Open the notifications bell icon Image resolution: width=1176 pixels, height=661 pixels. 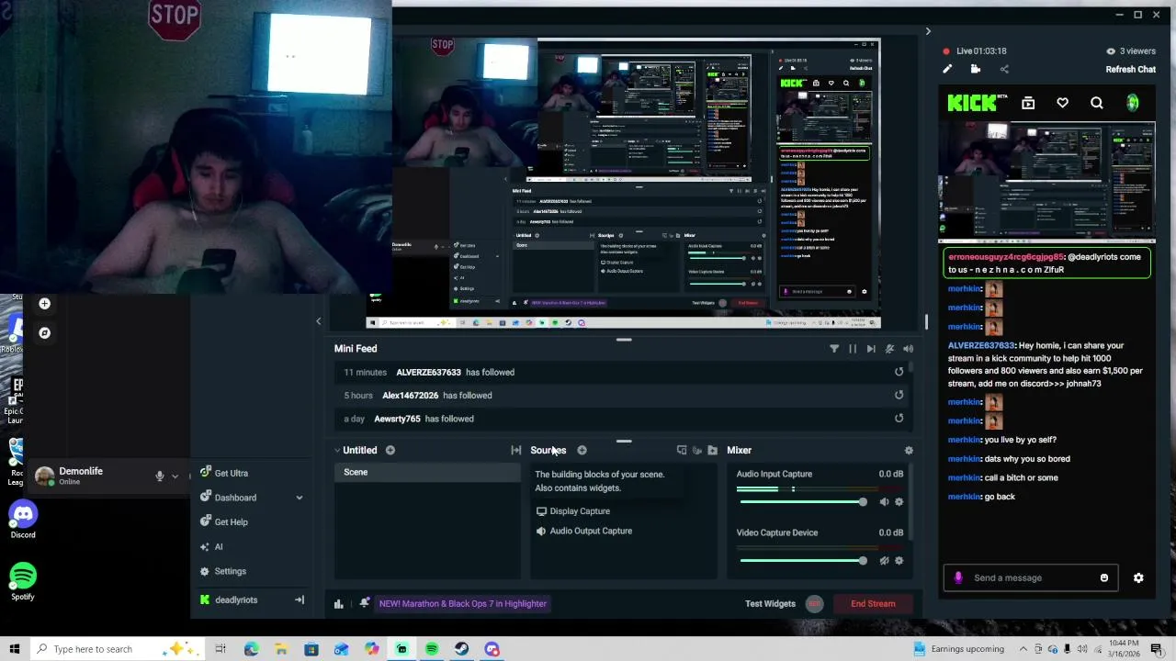click(x=365, y=603)
